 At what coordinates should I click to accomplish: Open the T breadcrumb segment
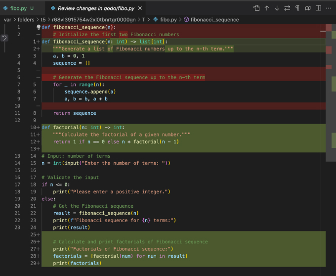coord(144,20)
